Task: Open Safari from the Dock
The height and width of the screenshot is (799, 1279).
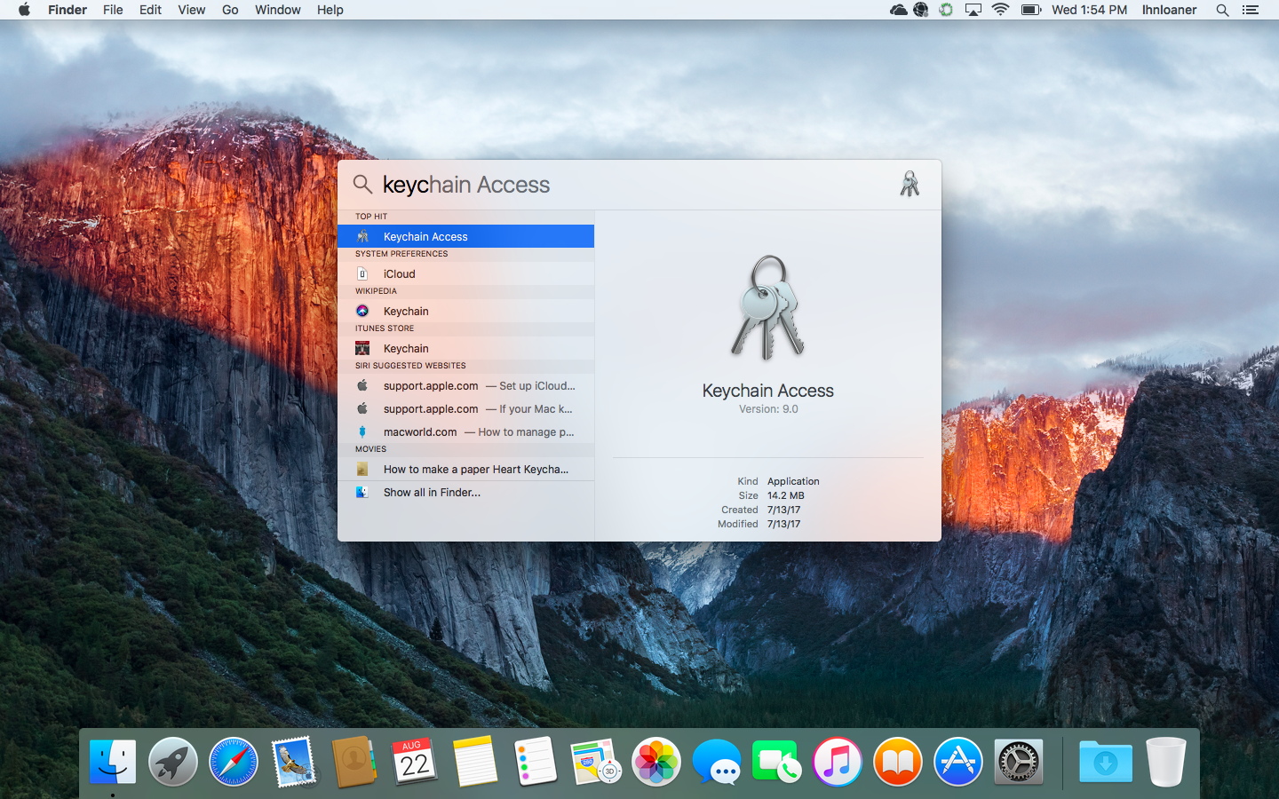Action: [234, 762]
